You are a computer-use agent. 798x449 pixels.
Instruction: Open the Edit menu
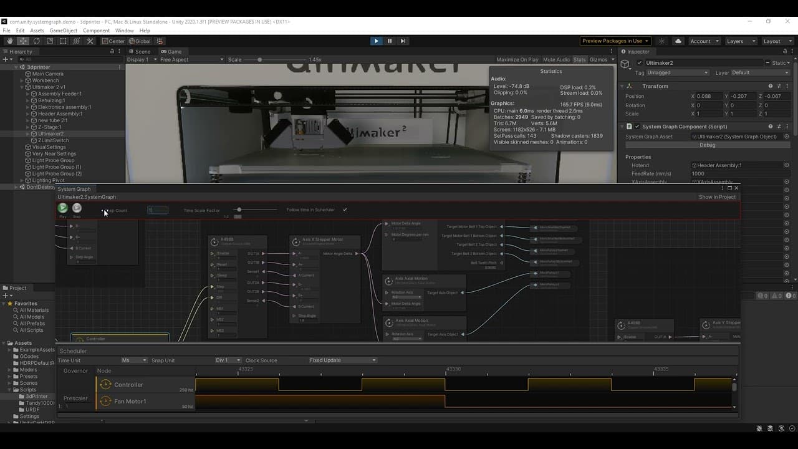pos(21,31)
